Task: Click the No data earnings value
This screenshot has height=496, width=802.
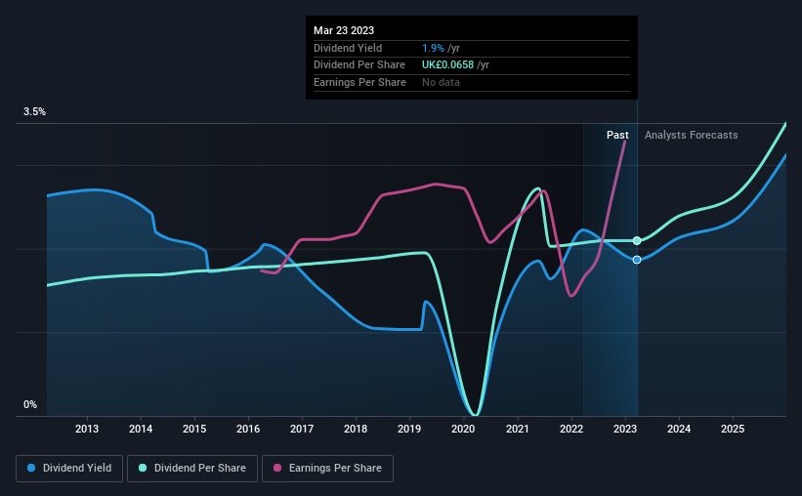Action: [x=441, y=82]
